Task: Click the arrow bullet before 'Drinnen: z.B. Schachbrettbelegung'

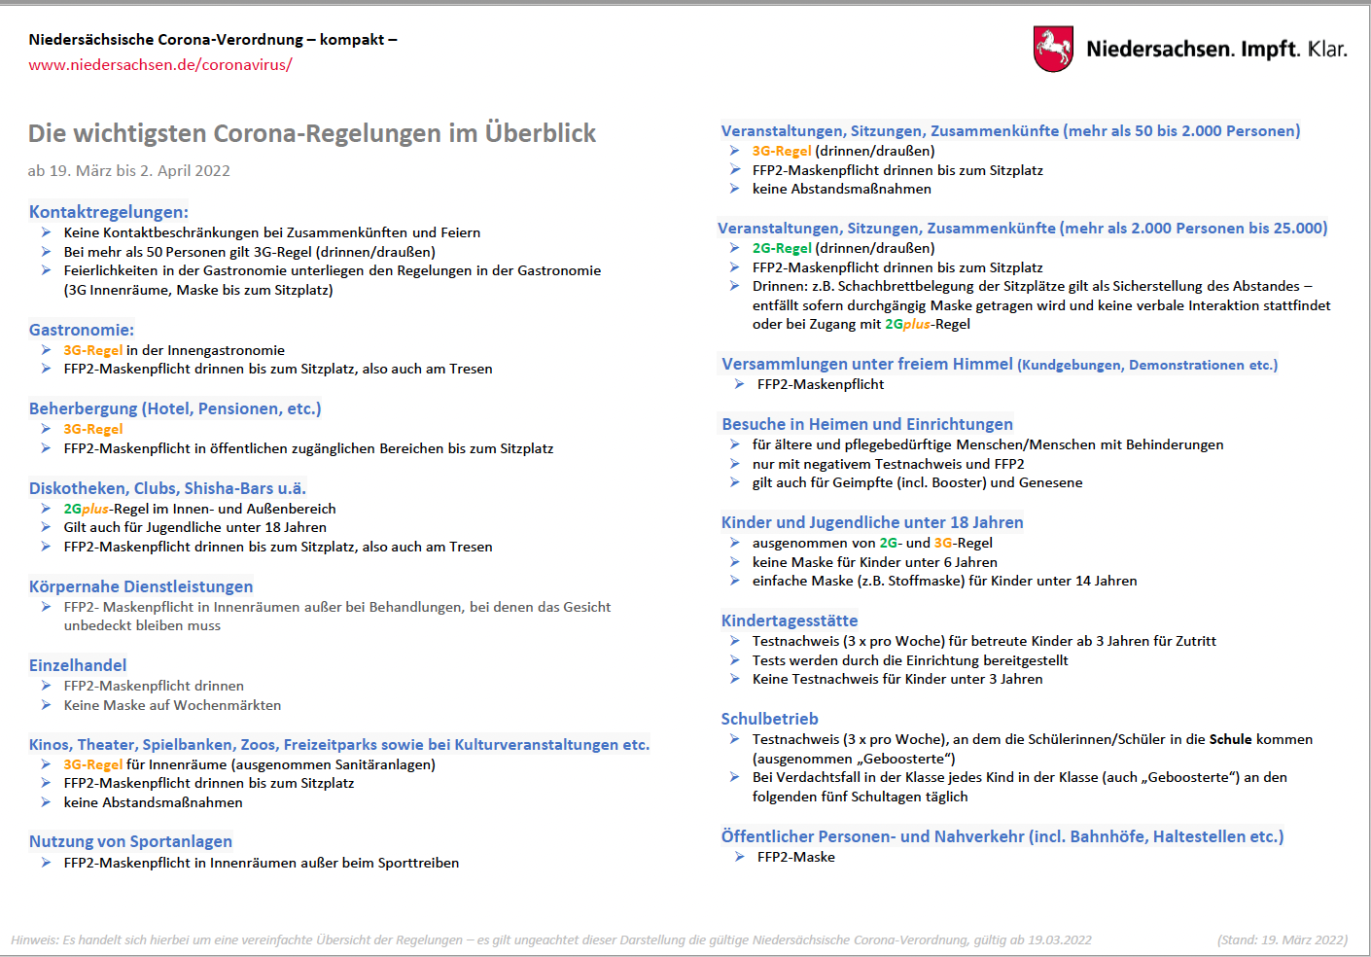Action: click(735, 286)
